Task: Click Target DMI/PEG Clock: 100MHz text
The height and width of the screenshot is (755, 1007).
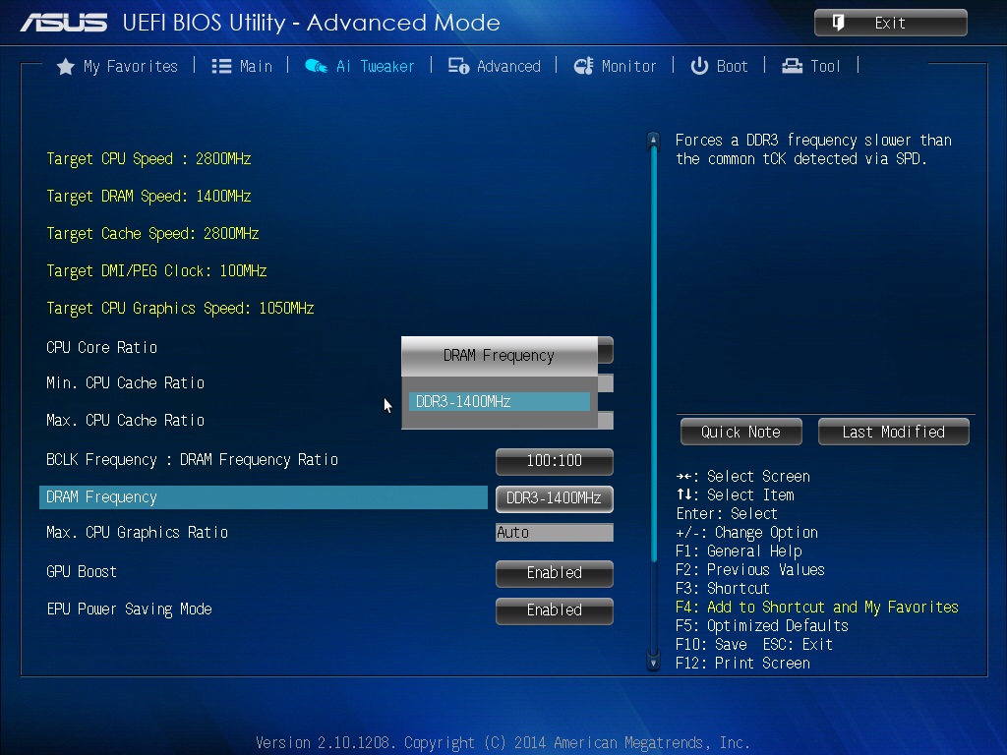Action: coord(156,271)
